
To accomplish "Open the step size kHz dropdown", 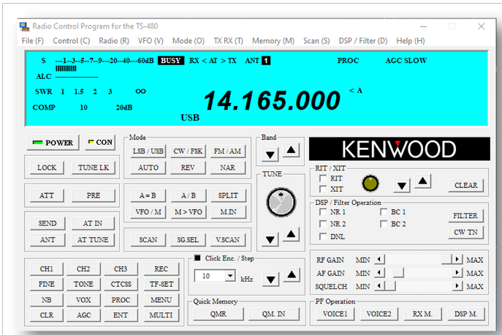I will tap(230, 276).
